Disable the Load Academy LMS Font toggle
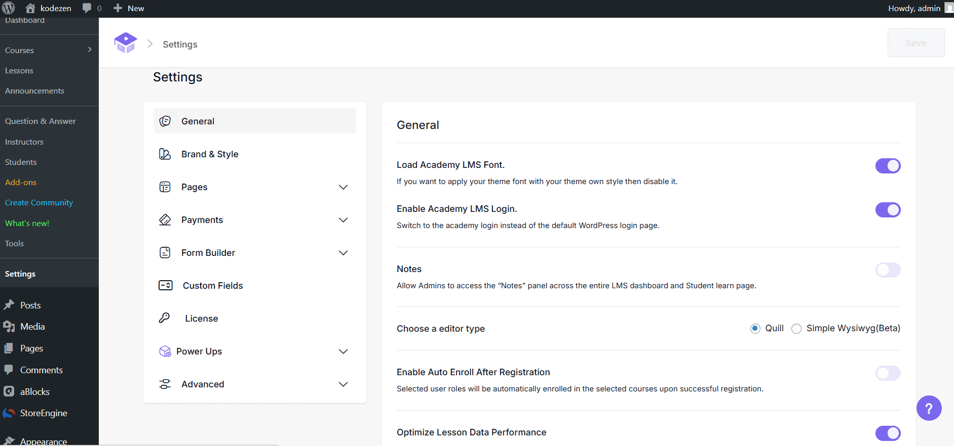954x446 pixels. (x=888, y=166)
